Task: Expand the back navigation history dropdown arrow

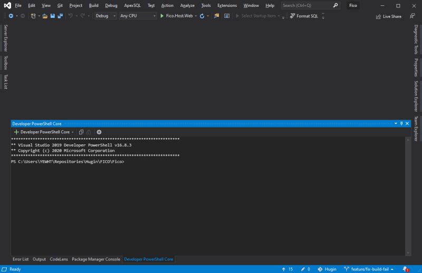Action: [17, 16]
